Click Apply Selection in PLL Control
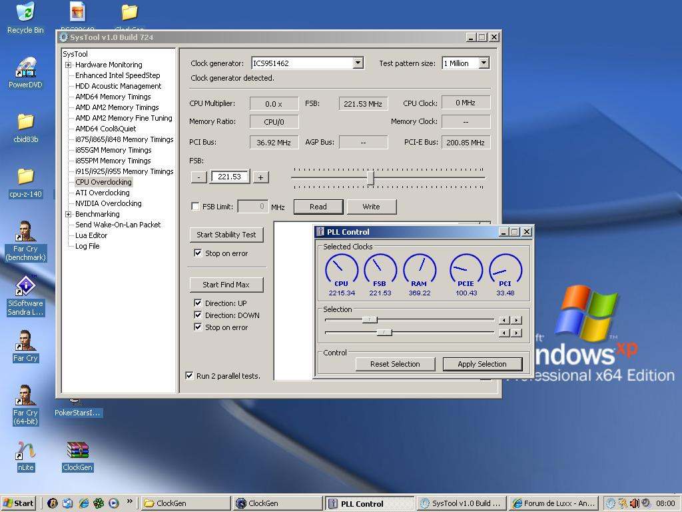This screenshot has height=512, width=682. tap(482, 364)
